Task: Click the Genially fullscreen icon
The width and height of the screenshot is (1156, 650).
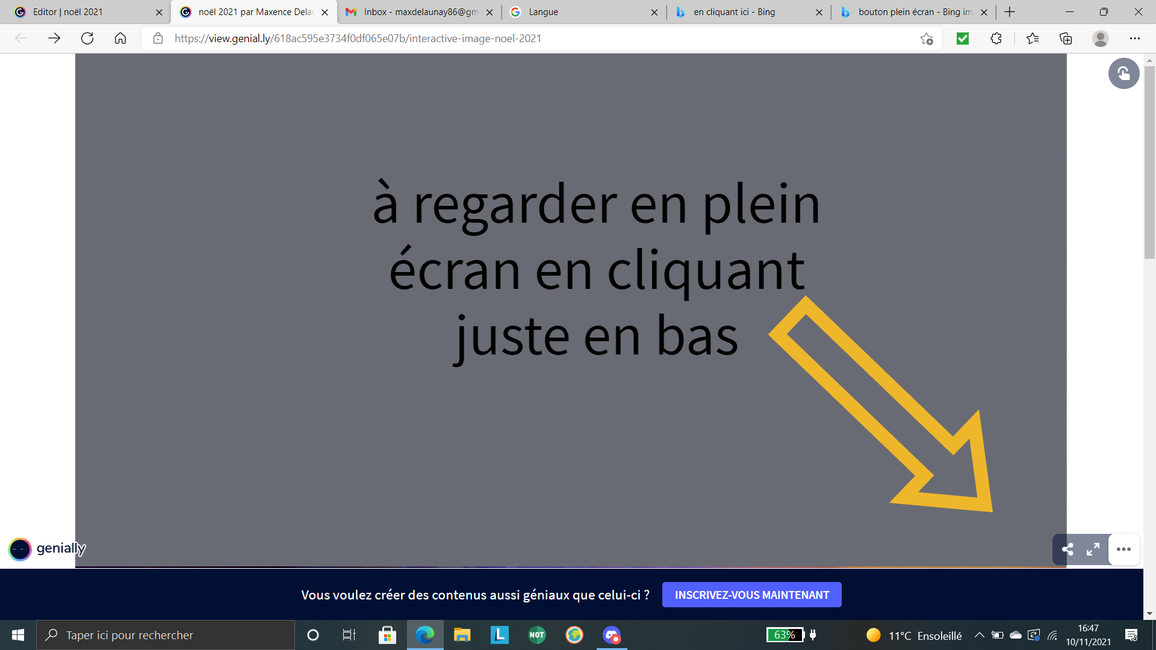Action: coord(1093,549)
